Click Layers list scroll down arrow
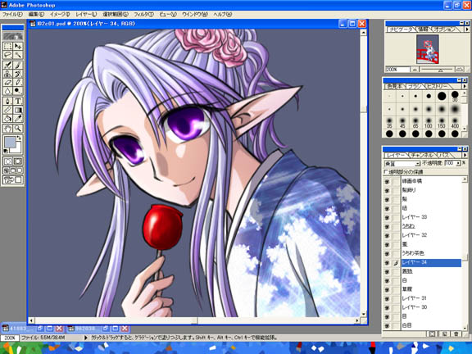This screenshot has height=354, width=472. point(465,328)
